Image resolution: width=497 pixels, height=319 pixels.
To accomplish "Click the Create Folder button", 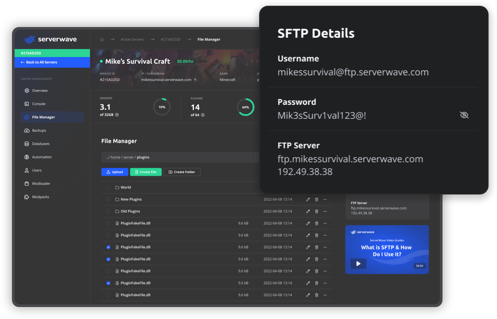I will click(x=182, y=172).
